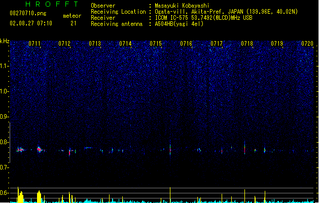319x203 pixels.
Task: Click the 0715 time marker
Action: [x=156, y=44]
